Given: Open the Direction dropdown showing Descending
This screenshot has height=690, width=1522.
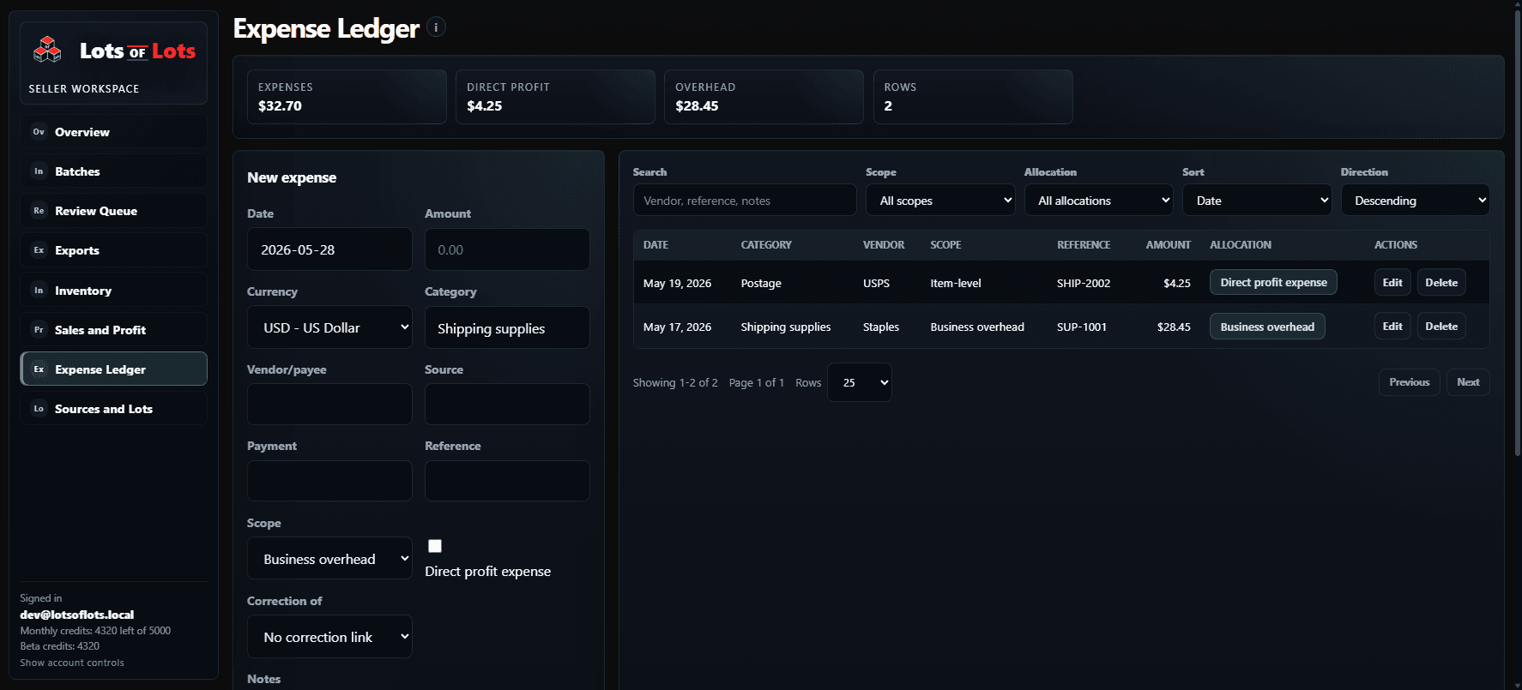Looking at the screenshot, I should tap(1415, 201).
